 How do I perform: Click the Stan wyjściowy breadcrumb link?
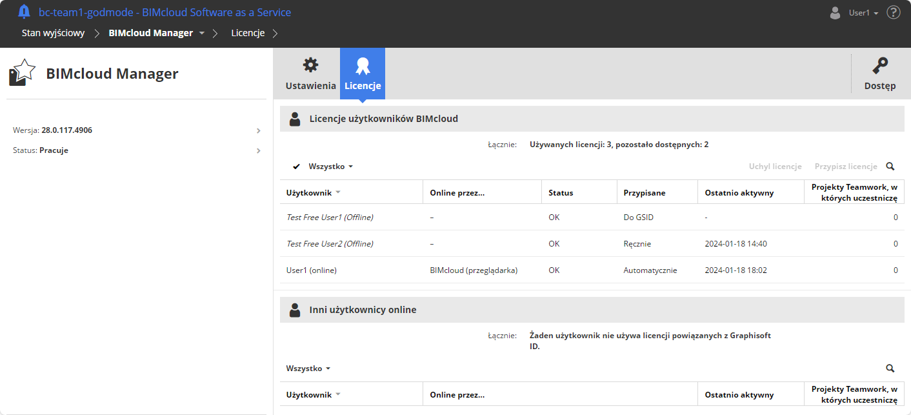click(53, 33)
